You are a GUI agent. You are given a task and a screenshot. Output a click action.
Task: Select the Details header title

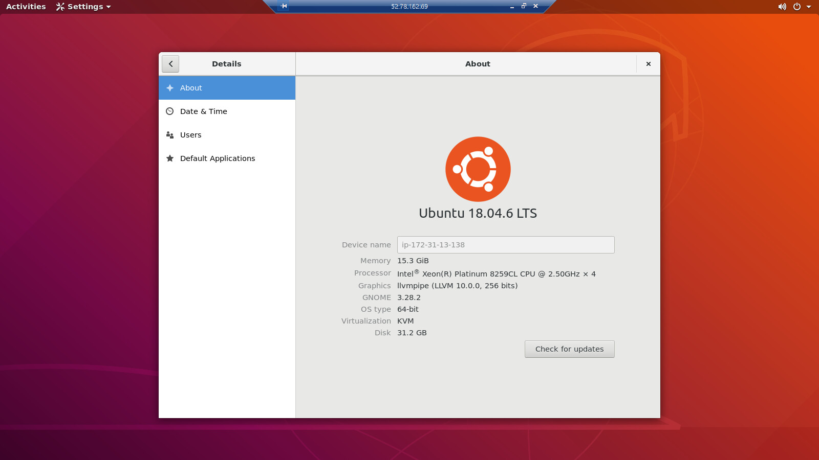point(227,64)
